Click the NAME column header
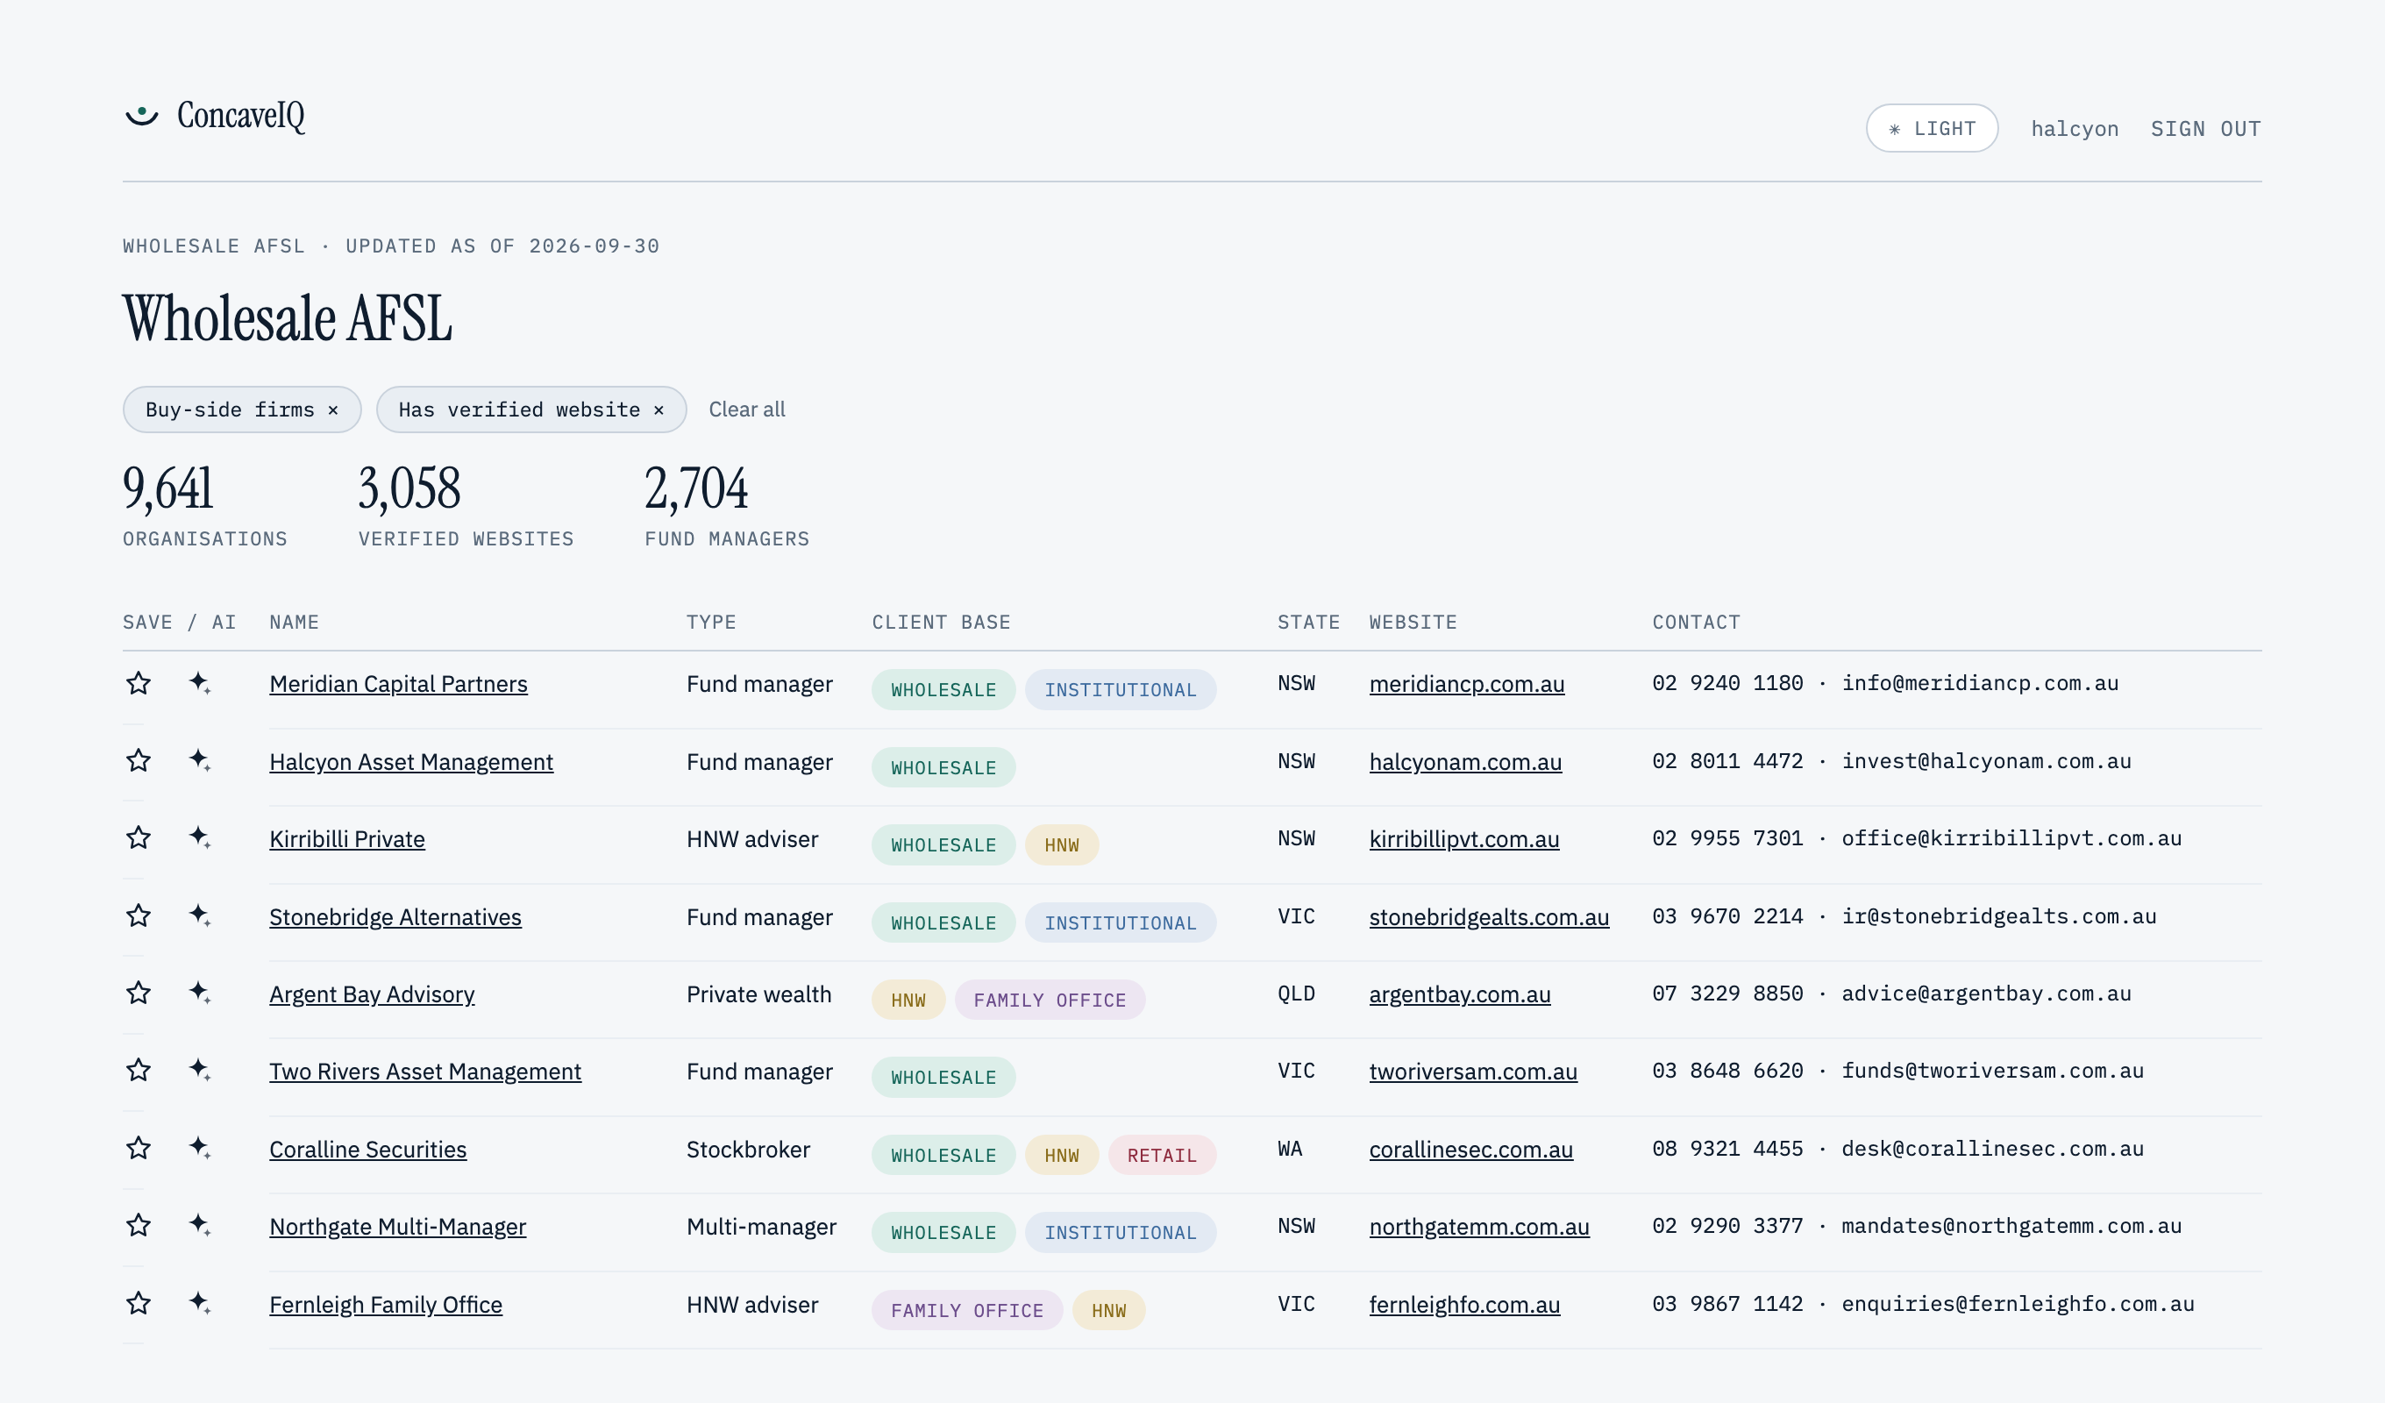The image size is (2385, 1403). point(295,622)
